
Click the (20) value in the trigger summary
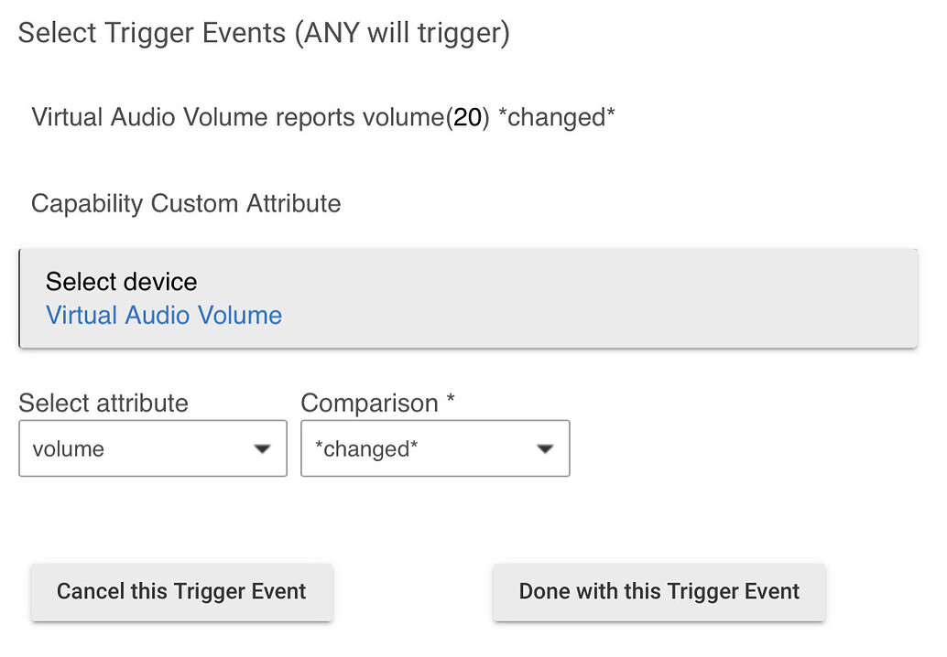[467, 117]
